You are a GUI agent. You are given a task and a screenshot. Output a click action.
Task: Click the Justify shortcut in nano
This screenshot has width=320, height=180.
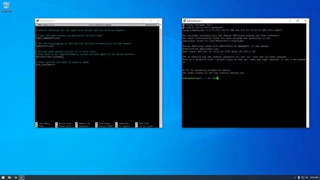point(122,123)
